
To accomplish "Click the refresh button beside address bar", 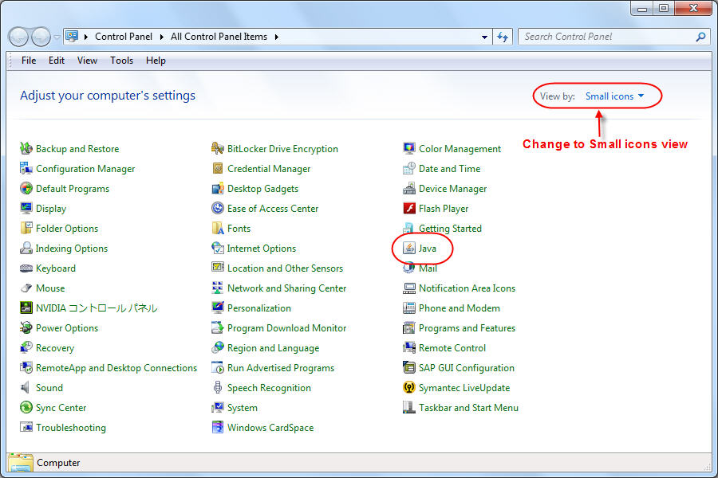I will (503, 37).
